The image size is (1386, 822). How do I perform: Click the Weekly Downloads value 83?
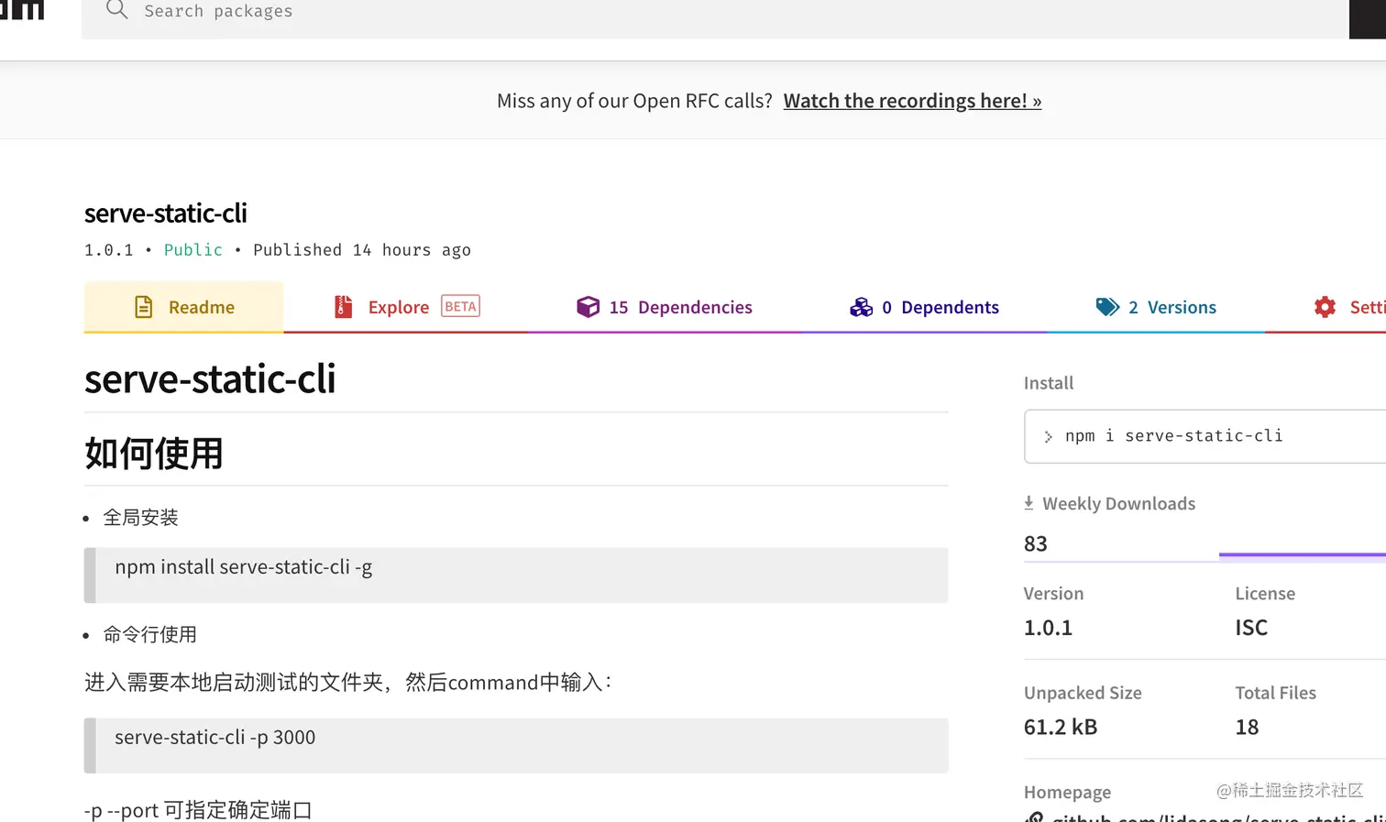coord(1036,543)
